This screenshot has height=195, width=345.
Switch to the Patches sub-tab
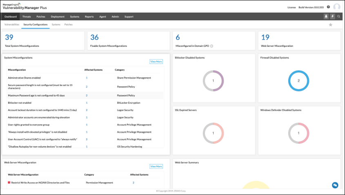[69, 25]
